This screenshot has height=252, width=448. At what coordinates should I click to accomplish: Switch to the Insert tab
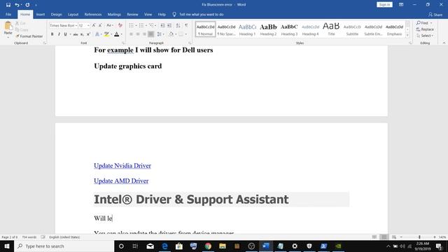41,14
